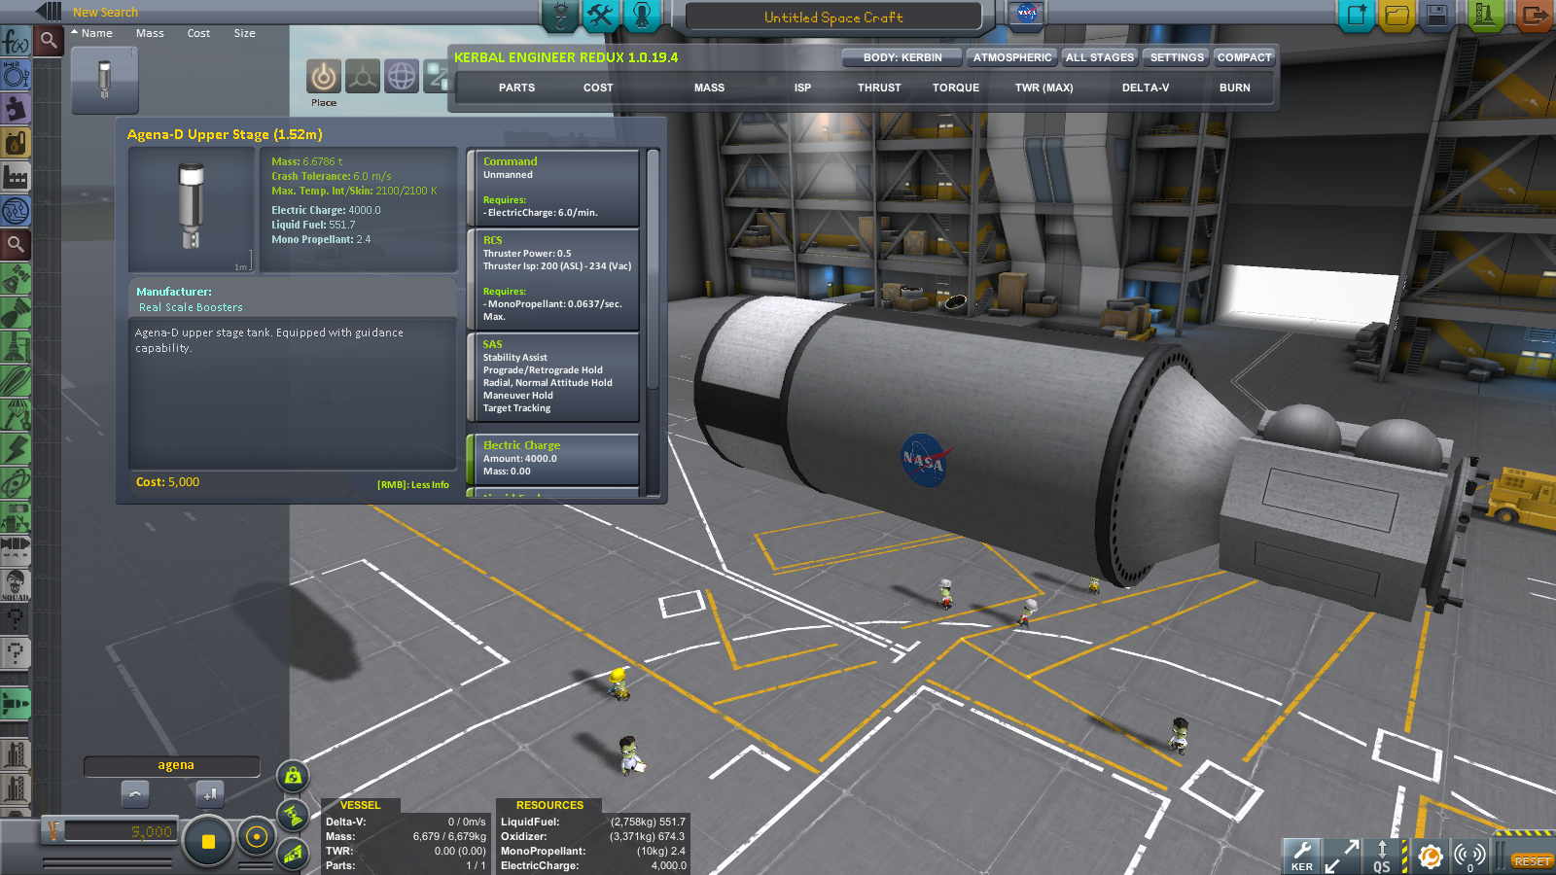Open the load craft folder icon
1556x875 pixels.
[x=1397, y=16]
